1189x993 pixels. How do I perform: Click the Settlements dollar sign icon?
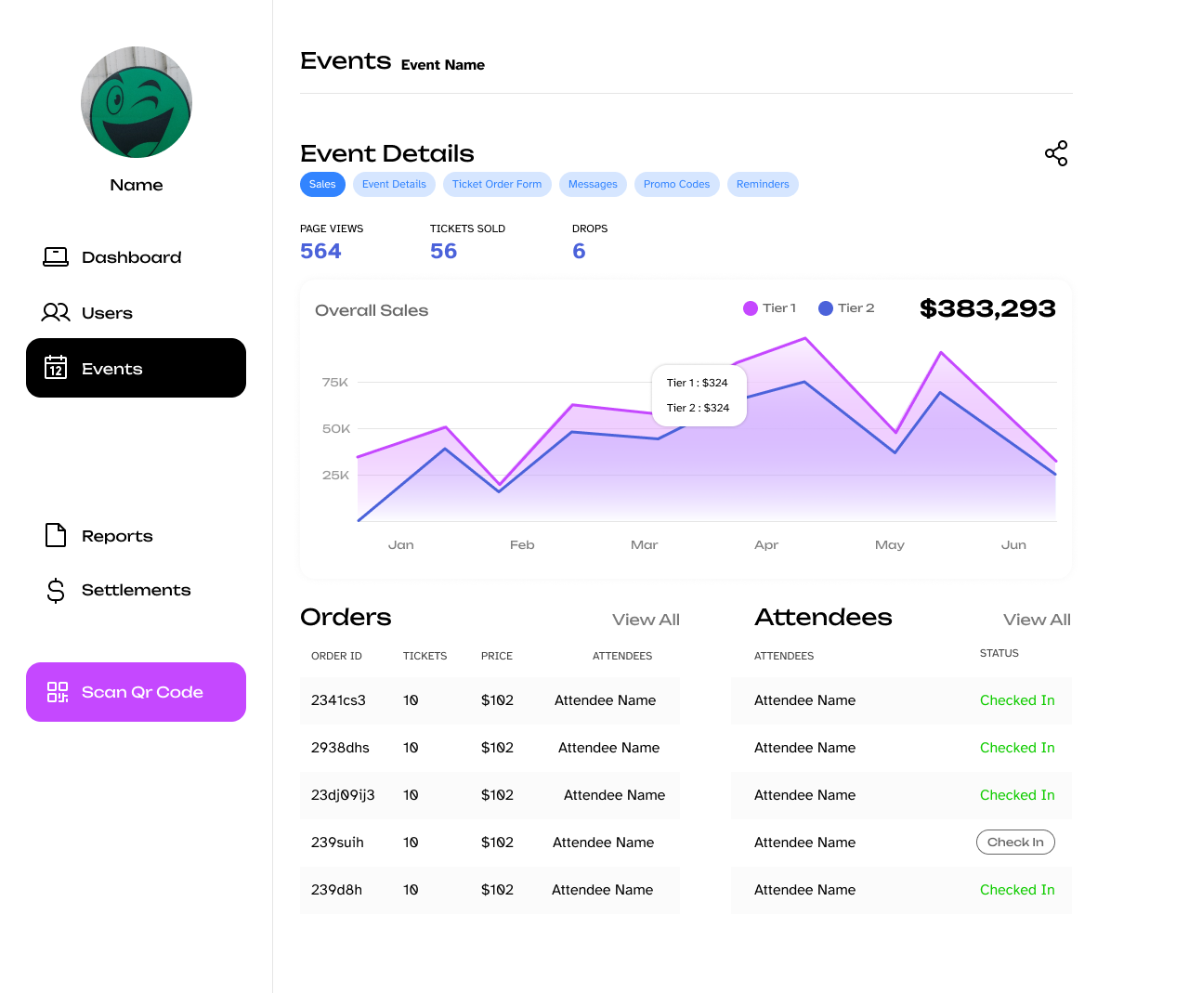tap(56, 590)
